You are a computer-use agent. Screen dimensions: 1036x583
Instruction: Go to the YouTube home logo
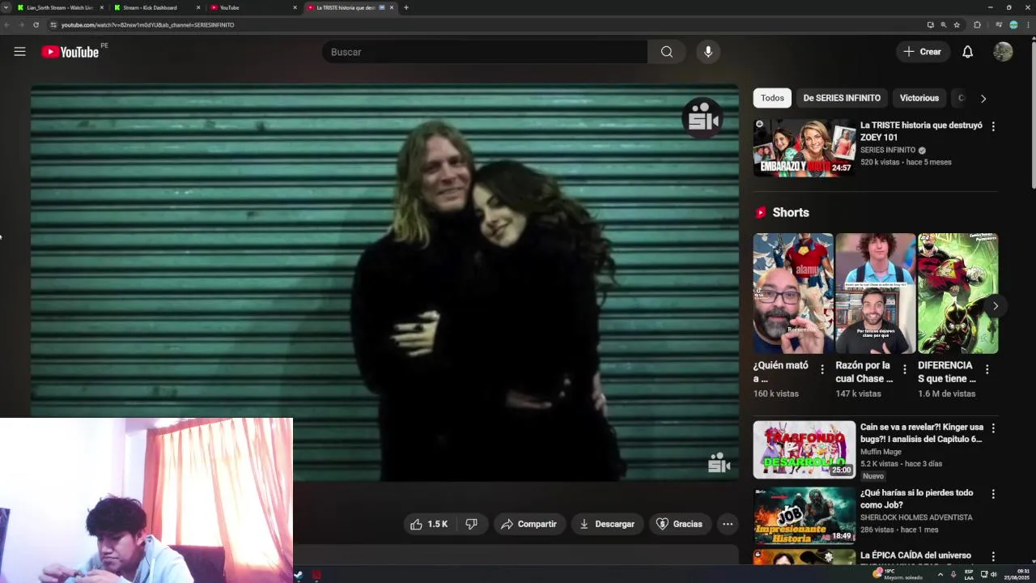tap(70, 52)
